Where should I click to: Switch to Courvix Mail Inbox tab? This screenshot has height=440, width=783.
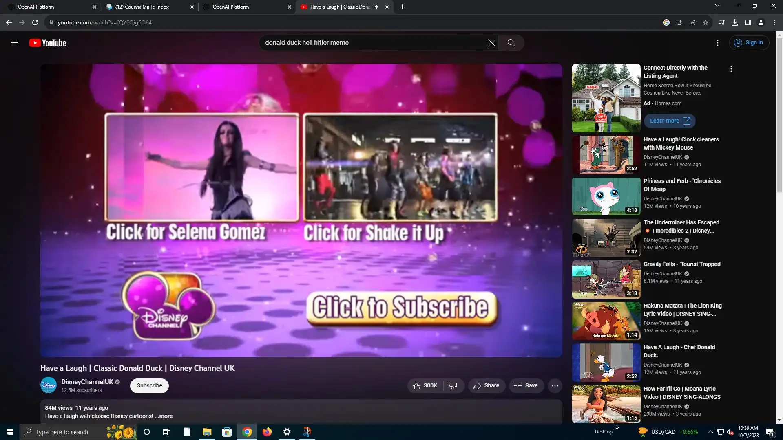click(x=142, y=7)
